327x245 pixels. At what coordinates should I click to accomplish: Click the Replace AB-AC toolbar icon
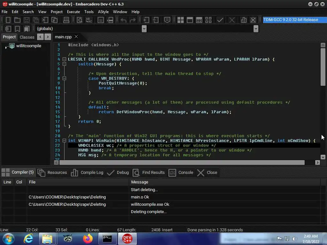click(89, 20)
